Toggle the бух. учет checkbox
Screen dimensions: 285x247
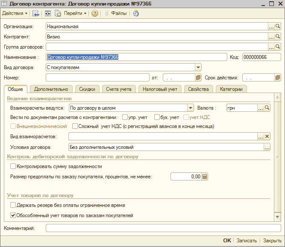tap(157, 117)
